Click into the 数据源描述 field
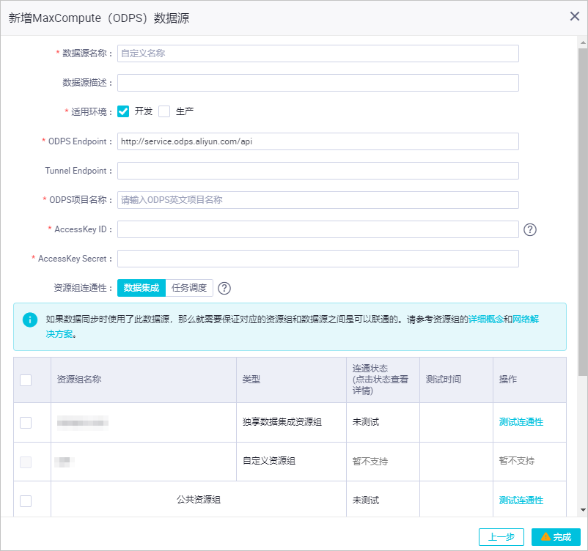The height and width of the screenshot is (551, 588). click(318, 83)
